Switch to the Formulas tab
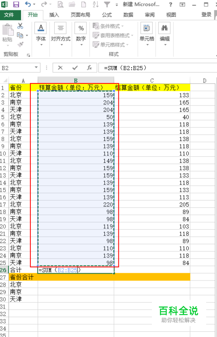 pyautogui.click(x=107, y=15)
